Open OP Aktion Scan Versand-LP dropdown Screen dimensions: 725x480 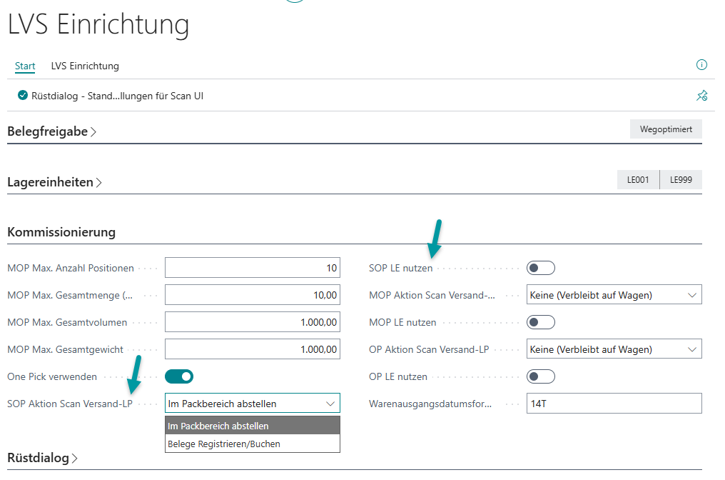[614, 349]
